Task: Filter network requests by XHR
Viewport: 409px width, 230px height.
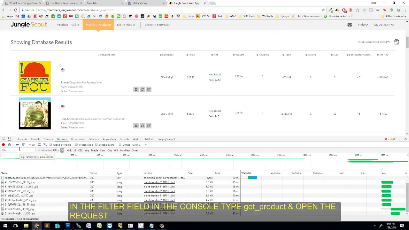Action: pos(69,150)
